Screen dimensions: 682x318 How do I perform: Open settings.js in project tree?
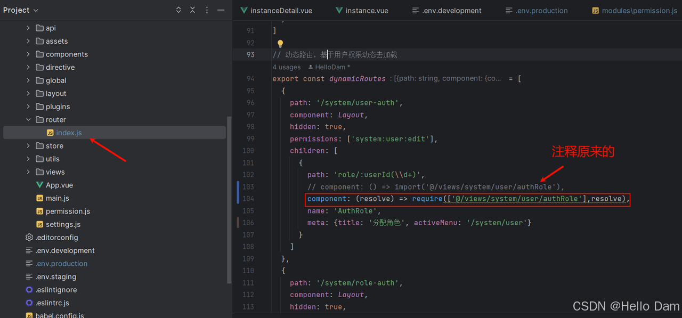(63, 224)
